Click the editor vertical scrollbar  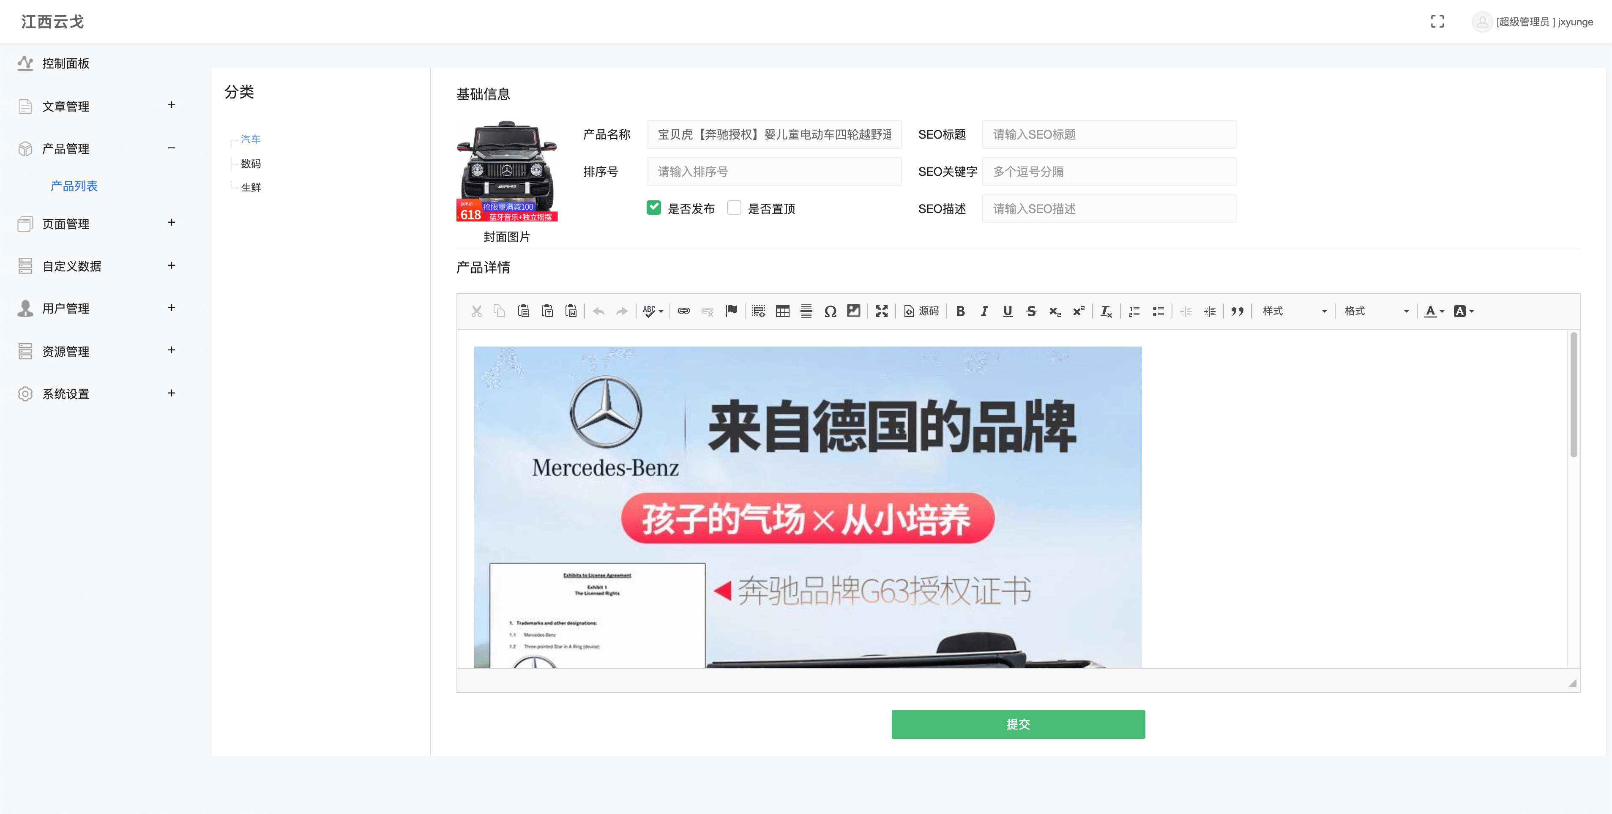point(1573,396)
